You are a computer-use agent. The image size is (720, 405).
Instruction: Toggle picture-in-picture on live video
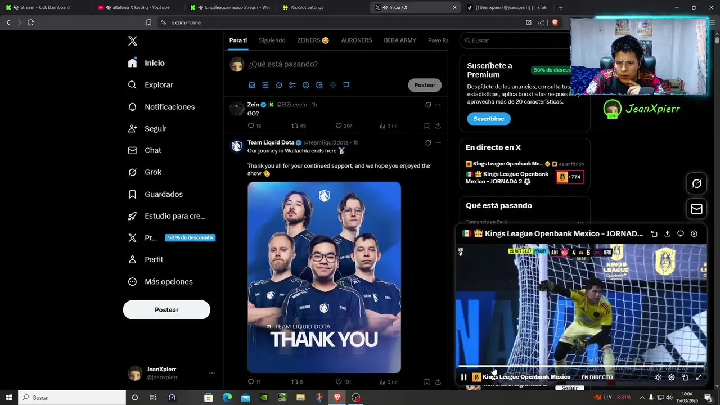(x=685, y=377)
